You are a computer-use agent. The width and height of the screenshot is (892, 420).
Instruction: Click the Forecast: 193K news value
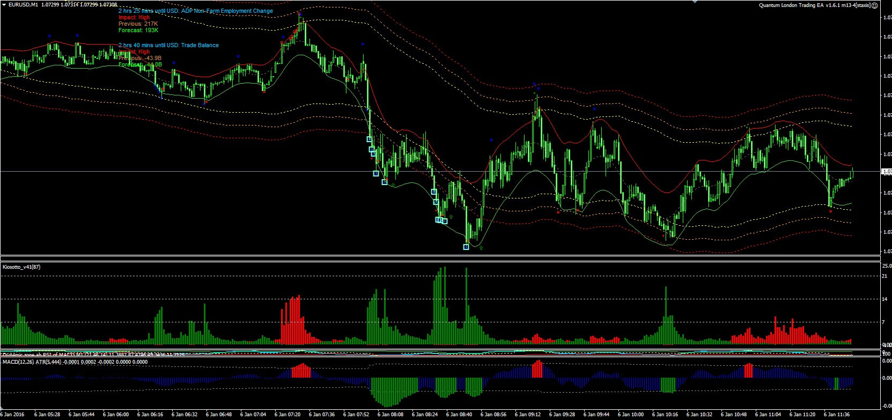138,30
